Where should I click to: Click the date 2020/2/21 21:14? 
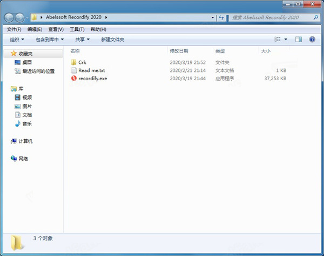point(187,70)
